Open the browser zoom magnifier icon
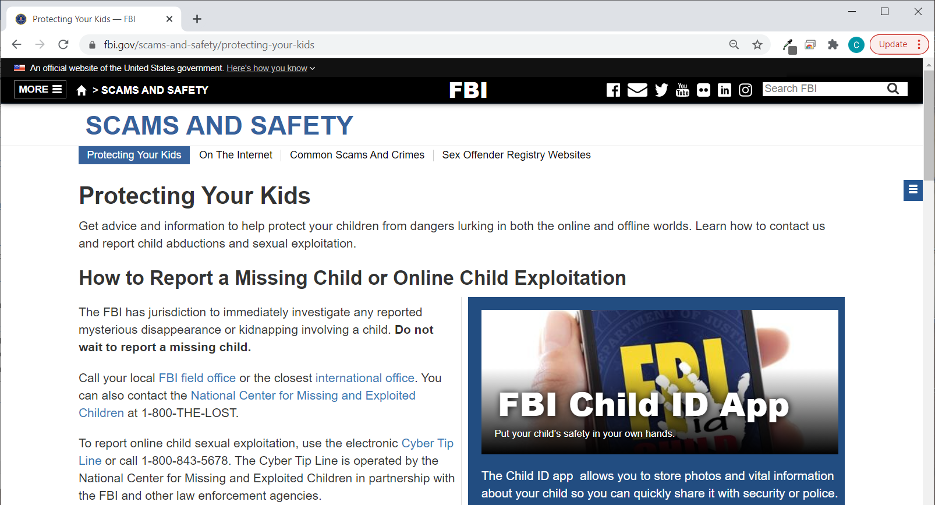This screenshot has height=505, width=935. point(734,45)
